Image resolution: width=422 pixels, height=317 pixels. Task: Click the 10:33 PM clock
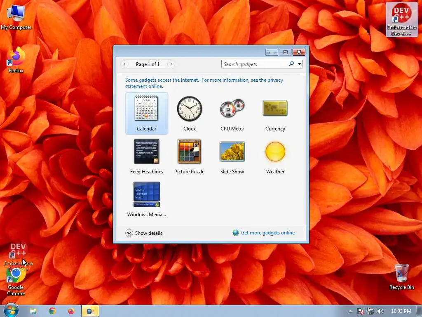coord(401,311)
